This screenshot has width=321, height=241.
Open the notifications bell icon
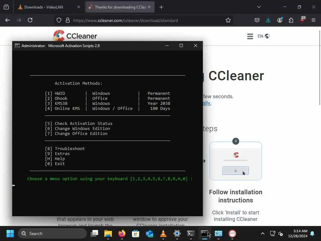(x=313, y=233)
